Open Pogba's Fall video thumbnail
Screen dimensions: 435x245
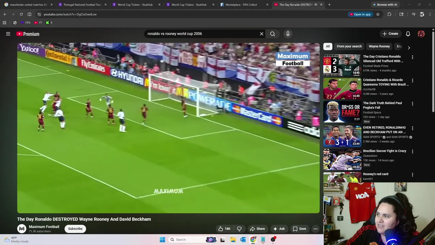pos(342,111)
